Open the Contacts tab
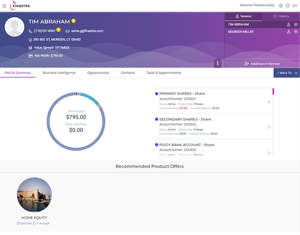Viewport: 300px width, 235px height. coord(127,73)
